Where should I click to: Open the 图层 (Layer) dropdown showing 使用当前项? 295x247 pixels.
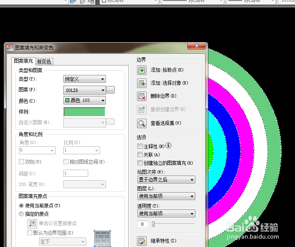166,196
